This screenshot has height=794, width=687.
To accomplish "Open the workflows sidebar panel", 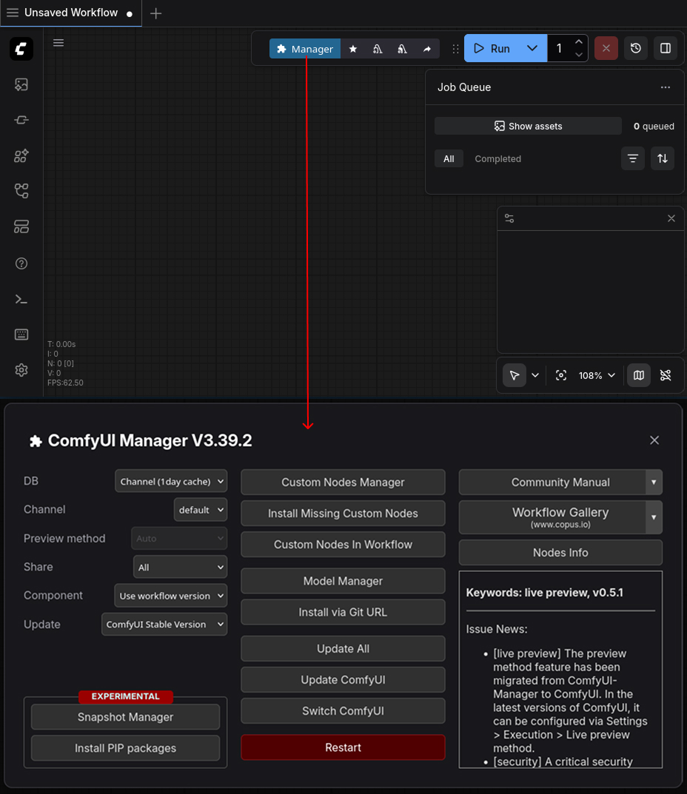I will coord(21,191).
